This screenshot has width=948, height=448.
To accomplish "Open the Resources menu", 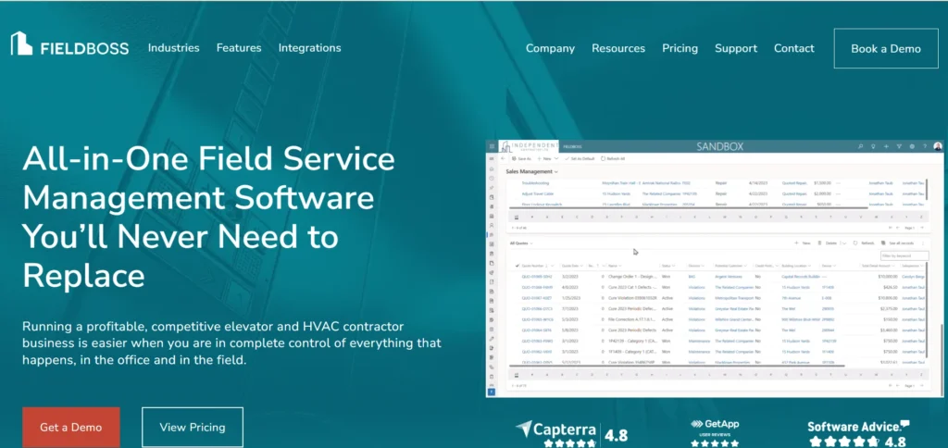I will 617,48.
